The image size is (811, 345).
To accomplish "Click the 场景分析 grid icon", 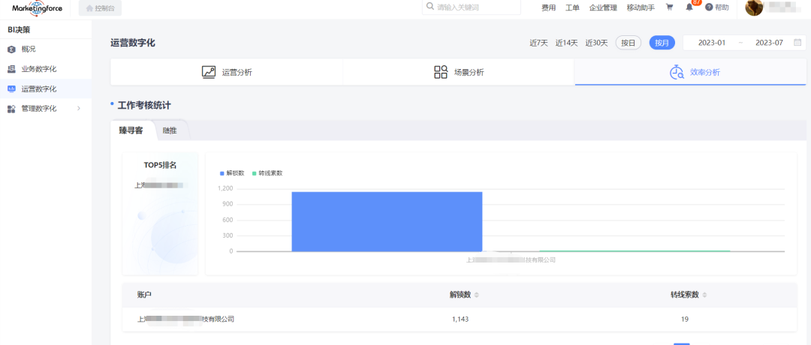I will pyautogui.click(x=441, y=72).
